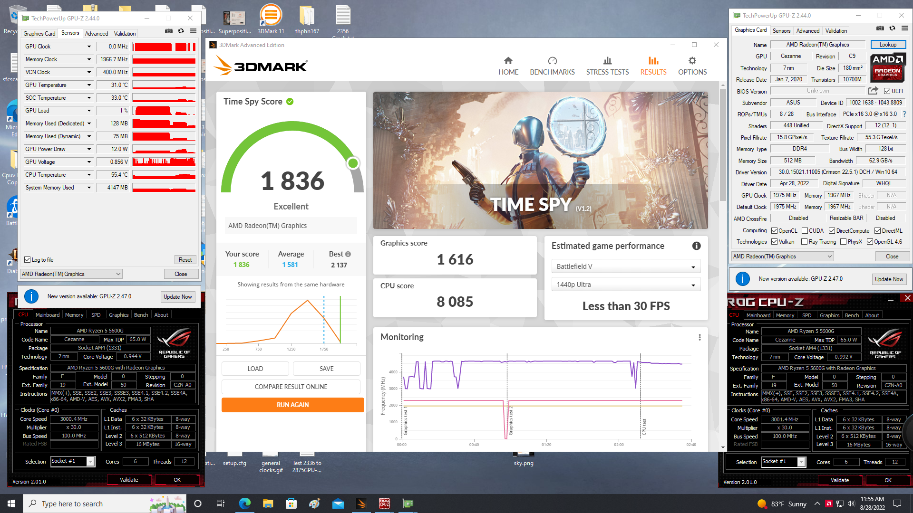Open File Explorer from the taskbar

pos(268,503)
